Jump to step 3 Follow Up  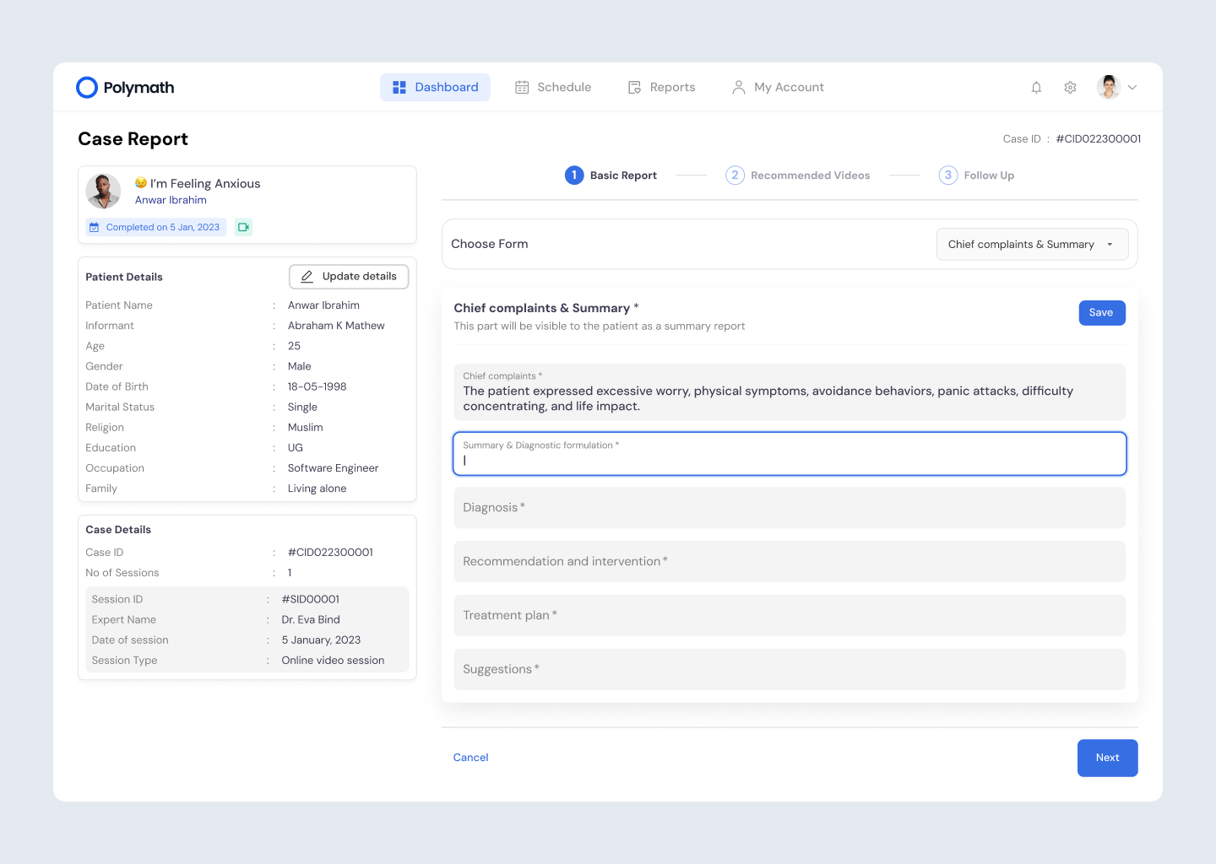(x=976, y=175)
